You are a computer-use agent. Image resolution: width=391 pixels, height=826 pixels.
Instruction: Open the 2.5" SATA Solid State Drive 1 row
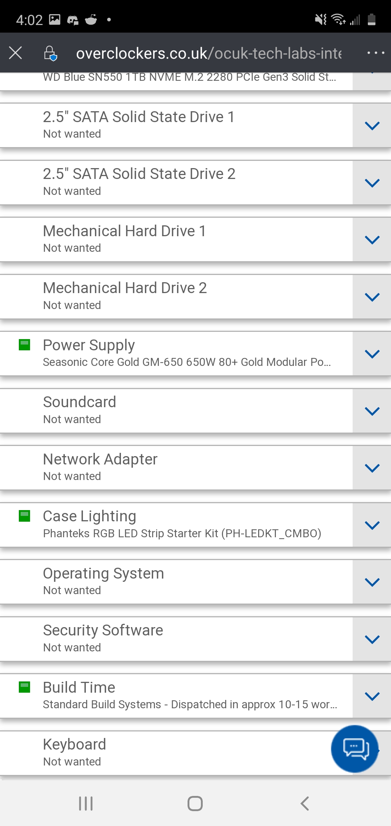(x=176, y=125)
